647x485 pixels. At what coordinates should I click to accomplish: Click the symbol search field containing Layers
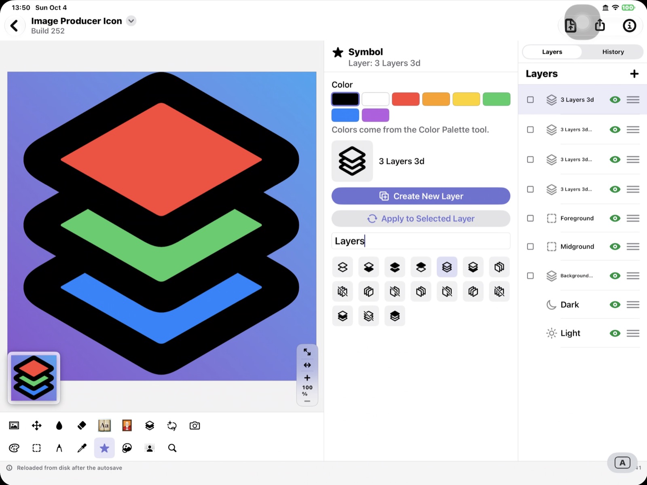(421, 241)
